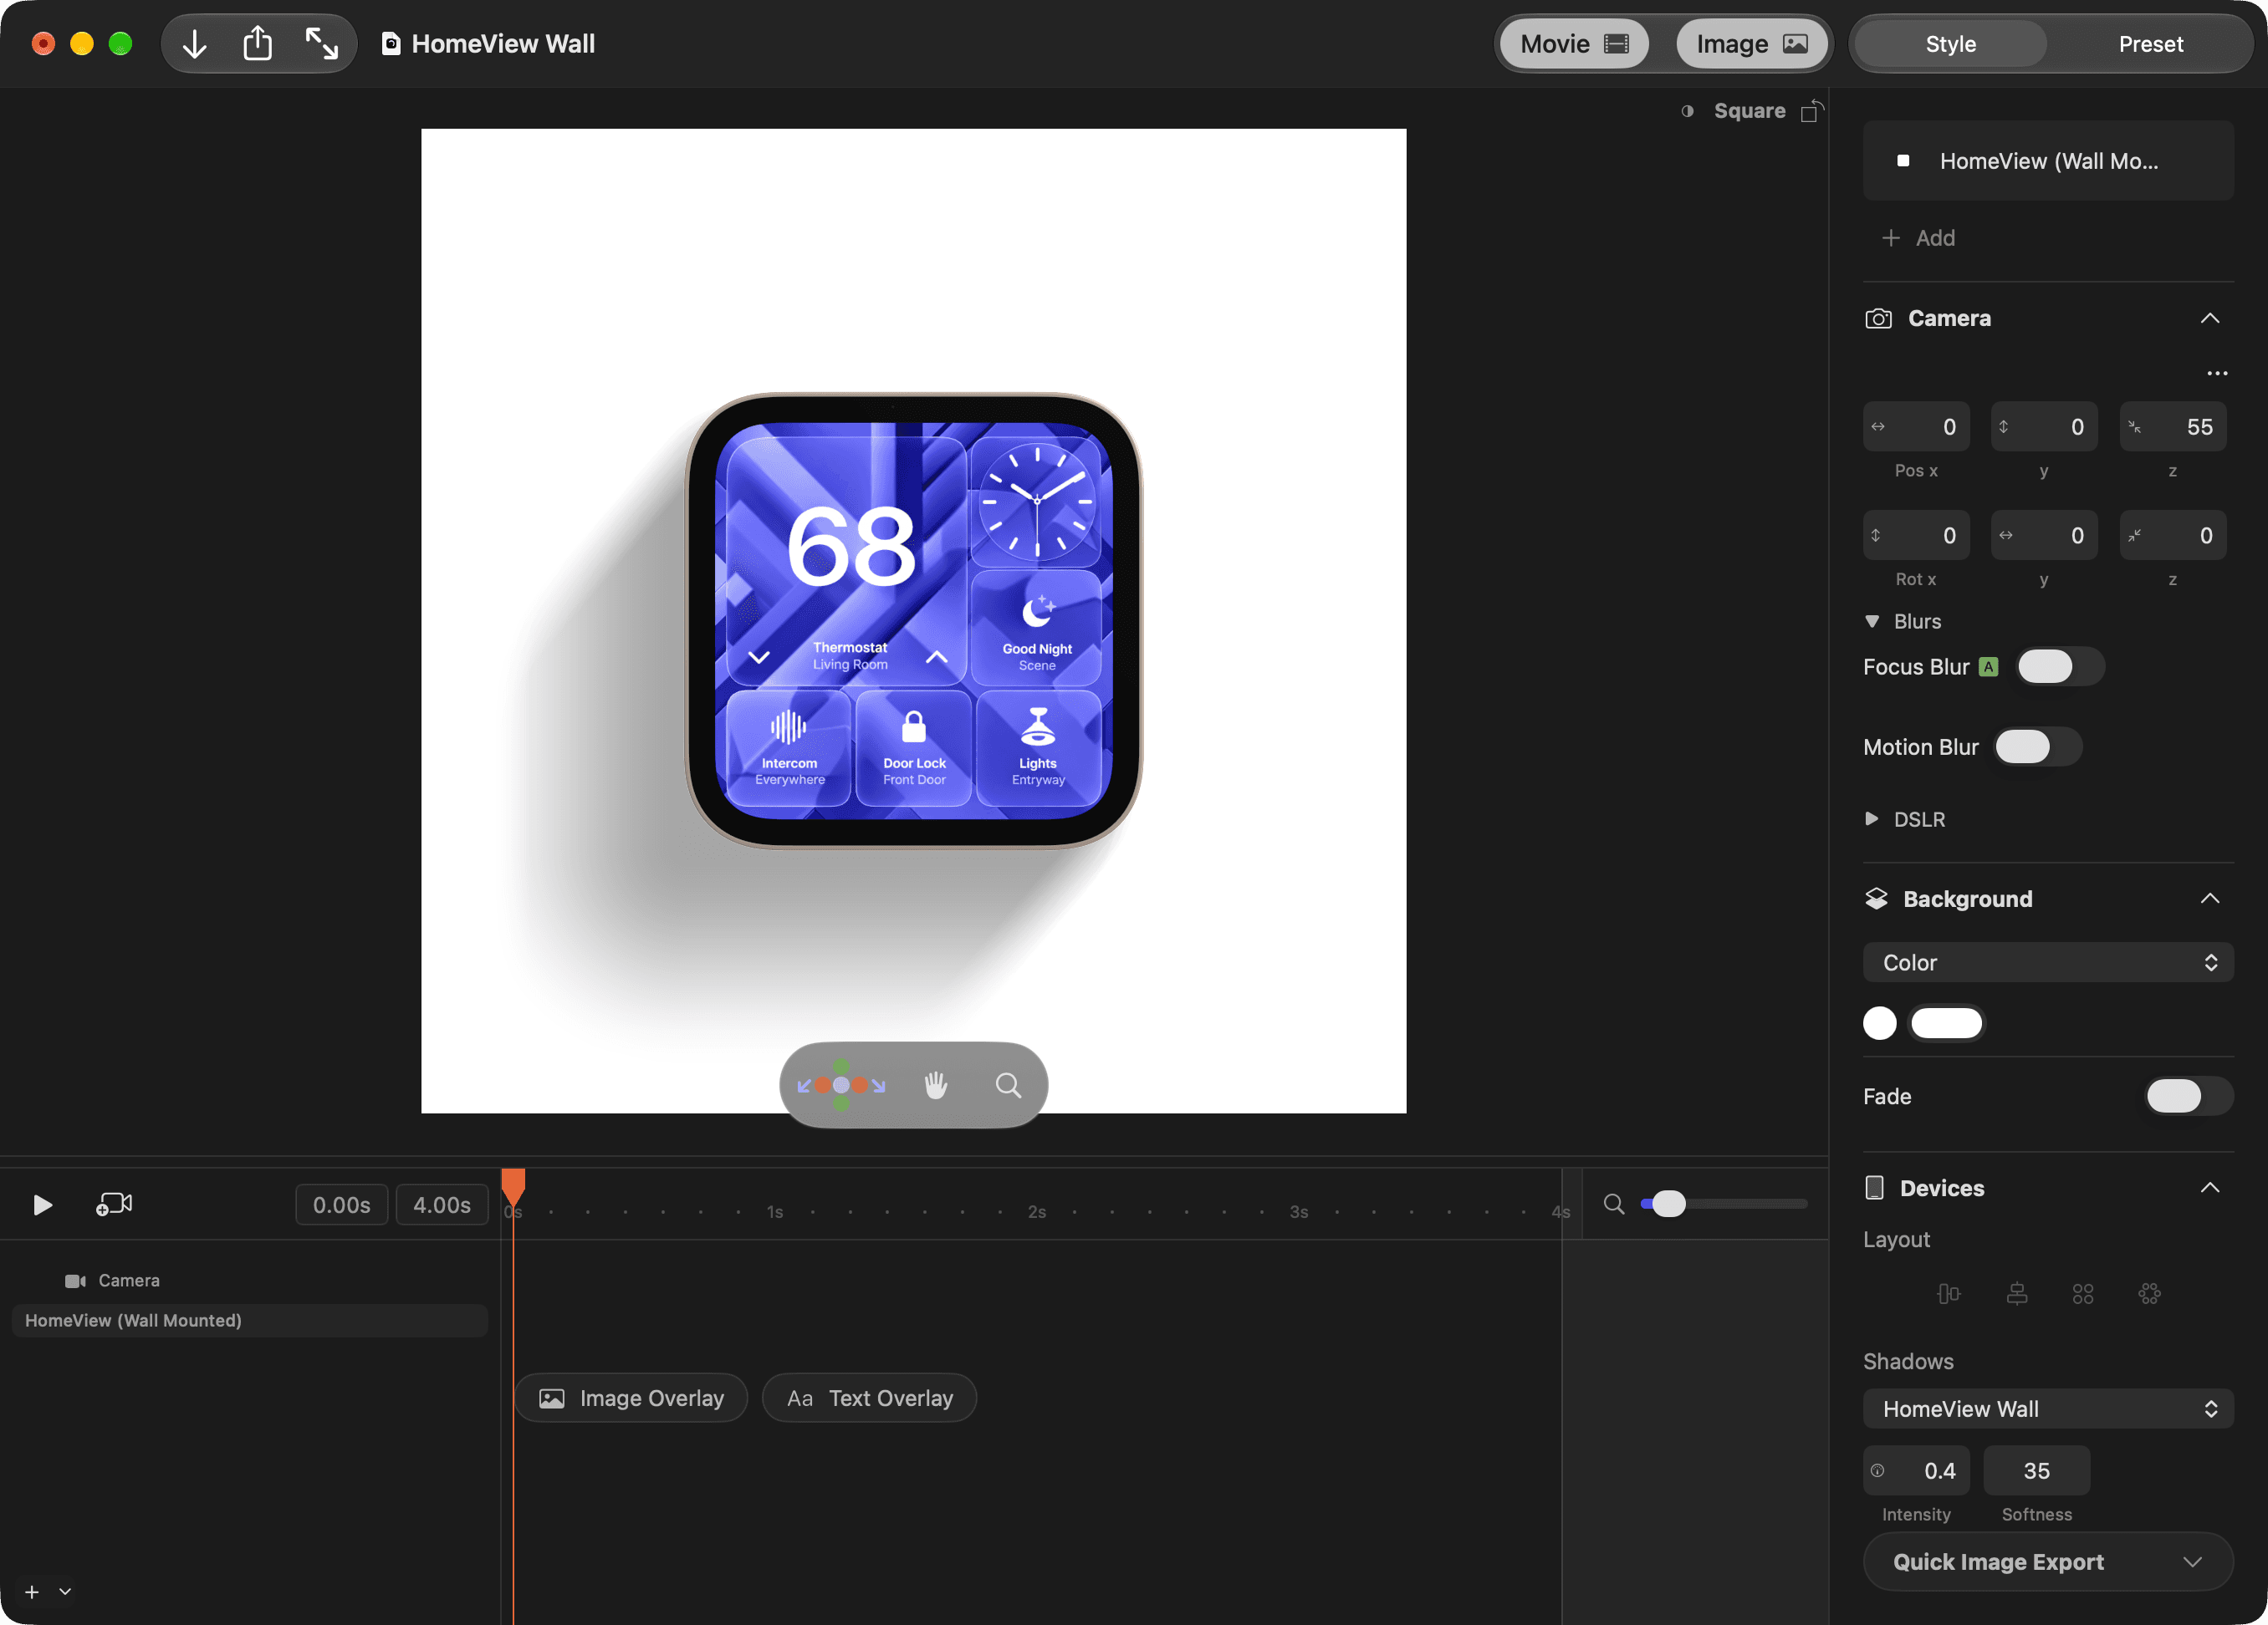2268x1625 pixels.
Task: Toggle the canvas contrast icon near Square
Action: [x=1687, y=111]
